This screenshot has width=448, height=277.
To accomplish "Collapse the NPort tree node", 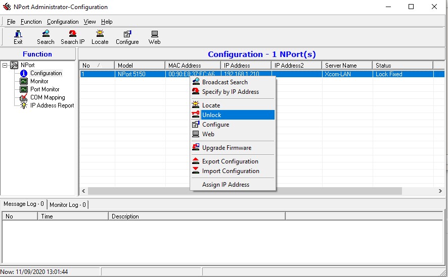I will 6,65.
